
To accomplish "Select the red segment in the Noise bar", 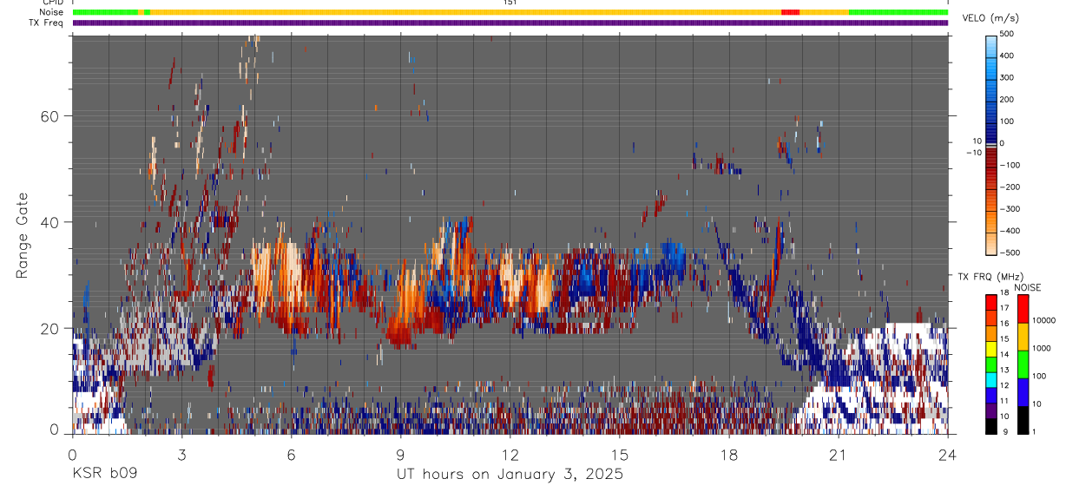I will [790, 12].
